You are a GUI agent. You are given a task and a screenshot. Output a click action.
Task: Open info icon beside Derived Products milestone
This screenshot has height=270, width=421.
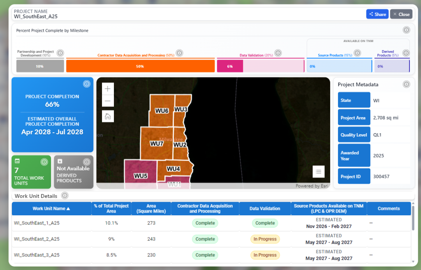coord(406,53)
